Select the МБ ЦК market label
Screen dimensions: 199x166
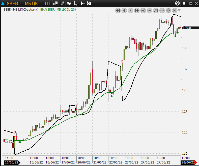(x=32, y=4)
